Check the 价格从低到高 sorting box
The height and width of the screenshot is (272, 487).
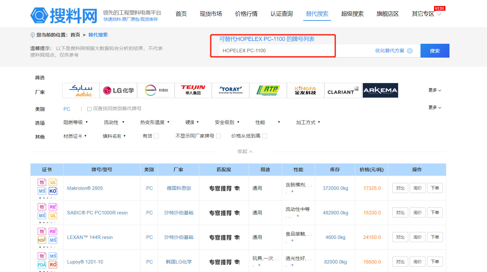(x=265, y=136)
